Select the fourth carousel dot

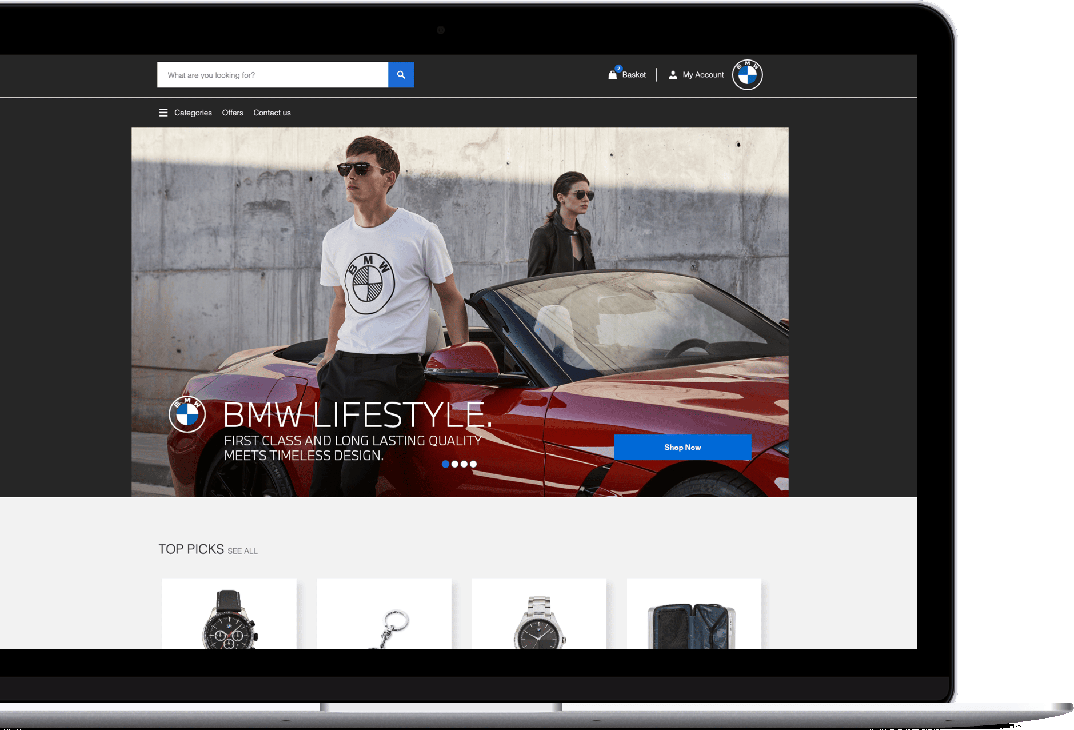pos(473,464)
